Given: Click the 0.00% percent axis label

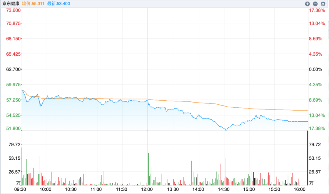Looking at the screenshot, I should point(315,69).
